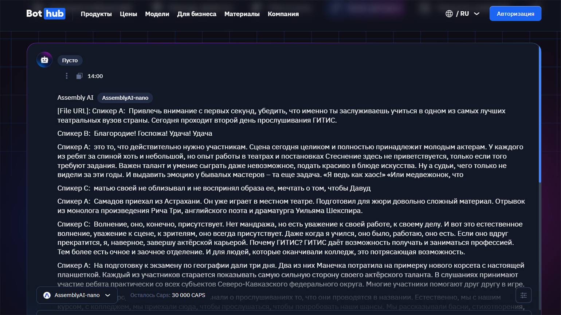Click the 14:00 message timestamp

(x=95, y=76)
